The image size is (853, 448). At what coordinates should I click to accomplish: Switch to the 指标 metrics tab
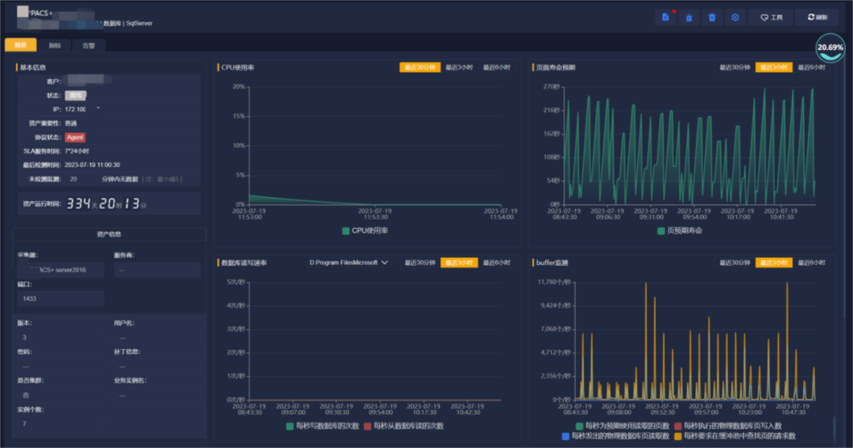54,46
